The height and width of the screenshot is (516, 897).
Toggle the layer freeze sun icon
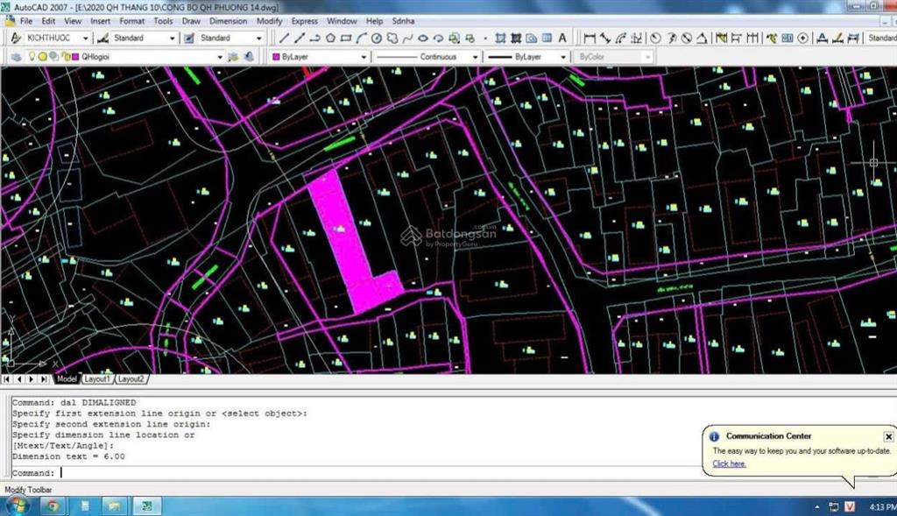42,57
